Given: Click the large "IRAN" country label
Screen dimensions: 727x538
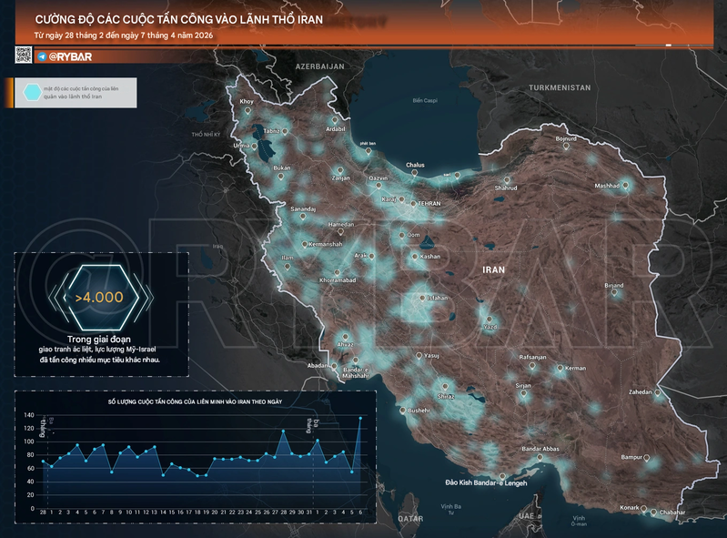Looking at the screenshot, I should click(x=494, y=270).
